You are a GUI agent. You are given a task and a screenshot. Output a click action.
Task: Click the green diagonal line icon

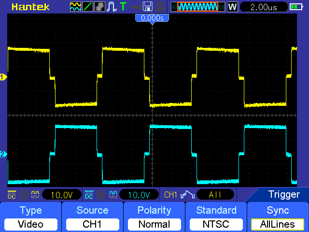[x=87, y=7]
